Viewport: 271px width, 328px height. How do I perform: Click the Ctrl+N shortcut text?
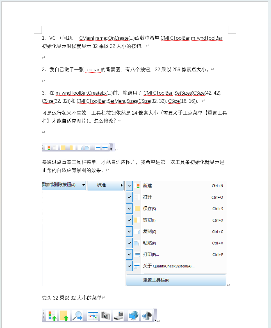coord(217,186)
